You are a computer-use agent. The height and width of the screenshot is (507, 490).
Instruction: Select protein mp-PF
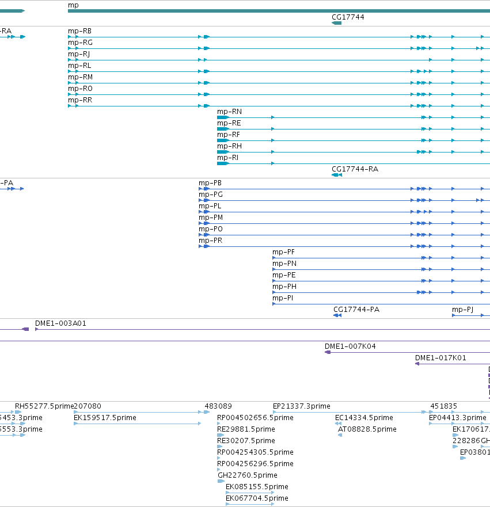[284, 252]
